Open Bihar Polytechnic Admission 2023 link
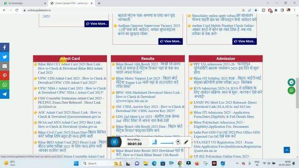Image resolution: width=299 pixels, height=168 pixels. pos(221,125)
